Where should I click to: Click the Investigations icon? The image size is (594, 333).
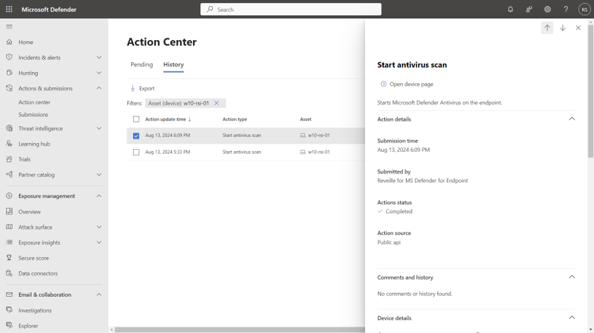9,310
